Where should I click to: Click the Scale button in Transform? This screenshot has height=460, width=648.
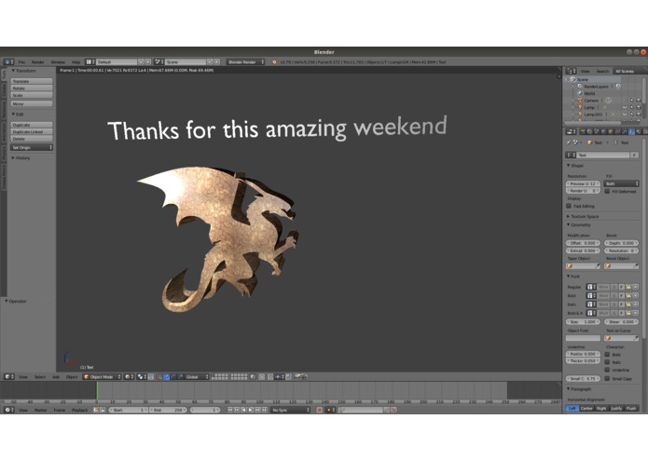pos(32,95)
